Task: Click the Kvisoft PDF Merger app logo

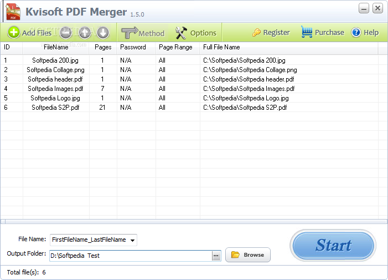Action: tap(13, 12)
